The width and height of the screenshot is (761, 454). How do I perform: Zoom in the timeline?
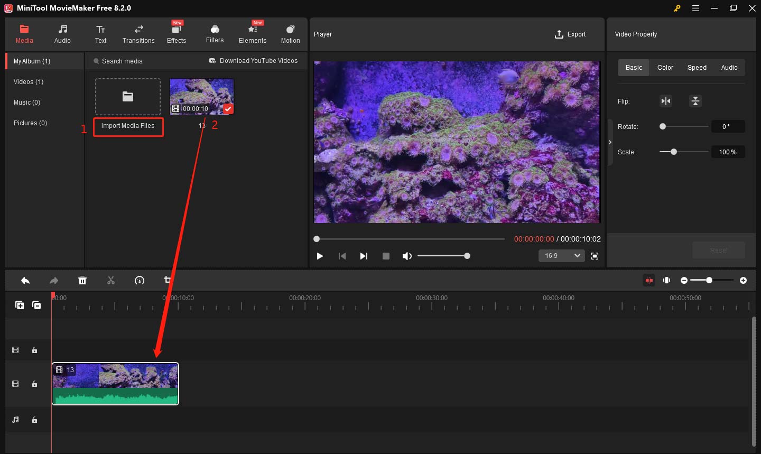tap(743, 281)
